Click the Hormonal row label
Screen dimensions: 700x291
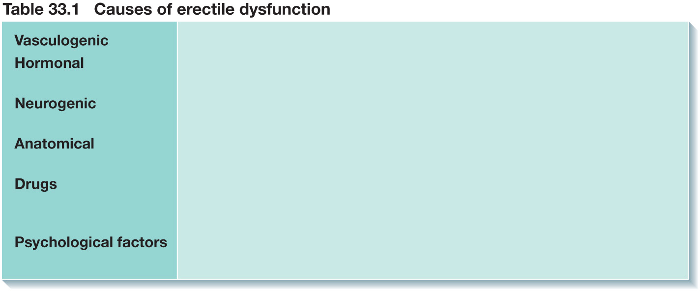pyautogui.click(x=49, y=63)
